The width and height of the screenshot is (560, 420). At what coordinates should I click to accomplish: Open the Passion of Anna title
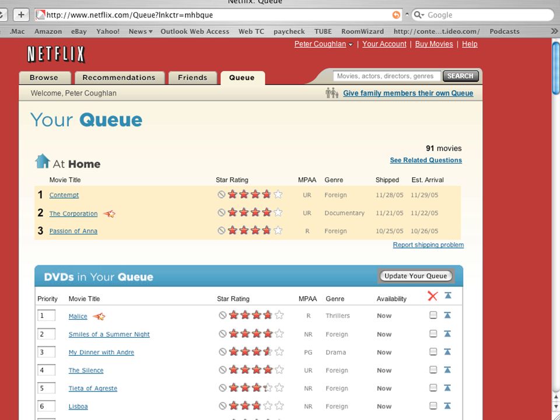click(x=73, y=231)
